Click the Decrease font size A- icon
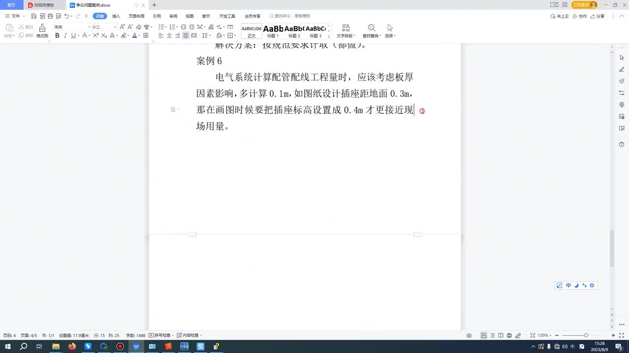Image resolution: width=629 pixels, height=353 pixels. pyautogui.click(x=130, y=27)
